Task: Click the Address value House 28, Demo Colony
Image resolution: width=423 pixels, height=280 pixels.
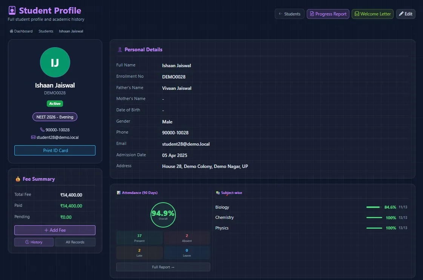Action: pyautogui.click(x=205, y=166)
